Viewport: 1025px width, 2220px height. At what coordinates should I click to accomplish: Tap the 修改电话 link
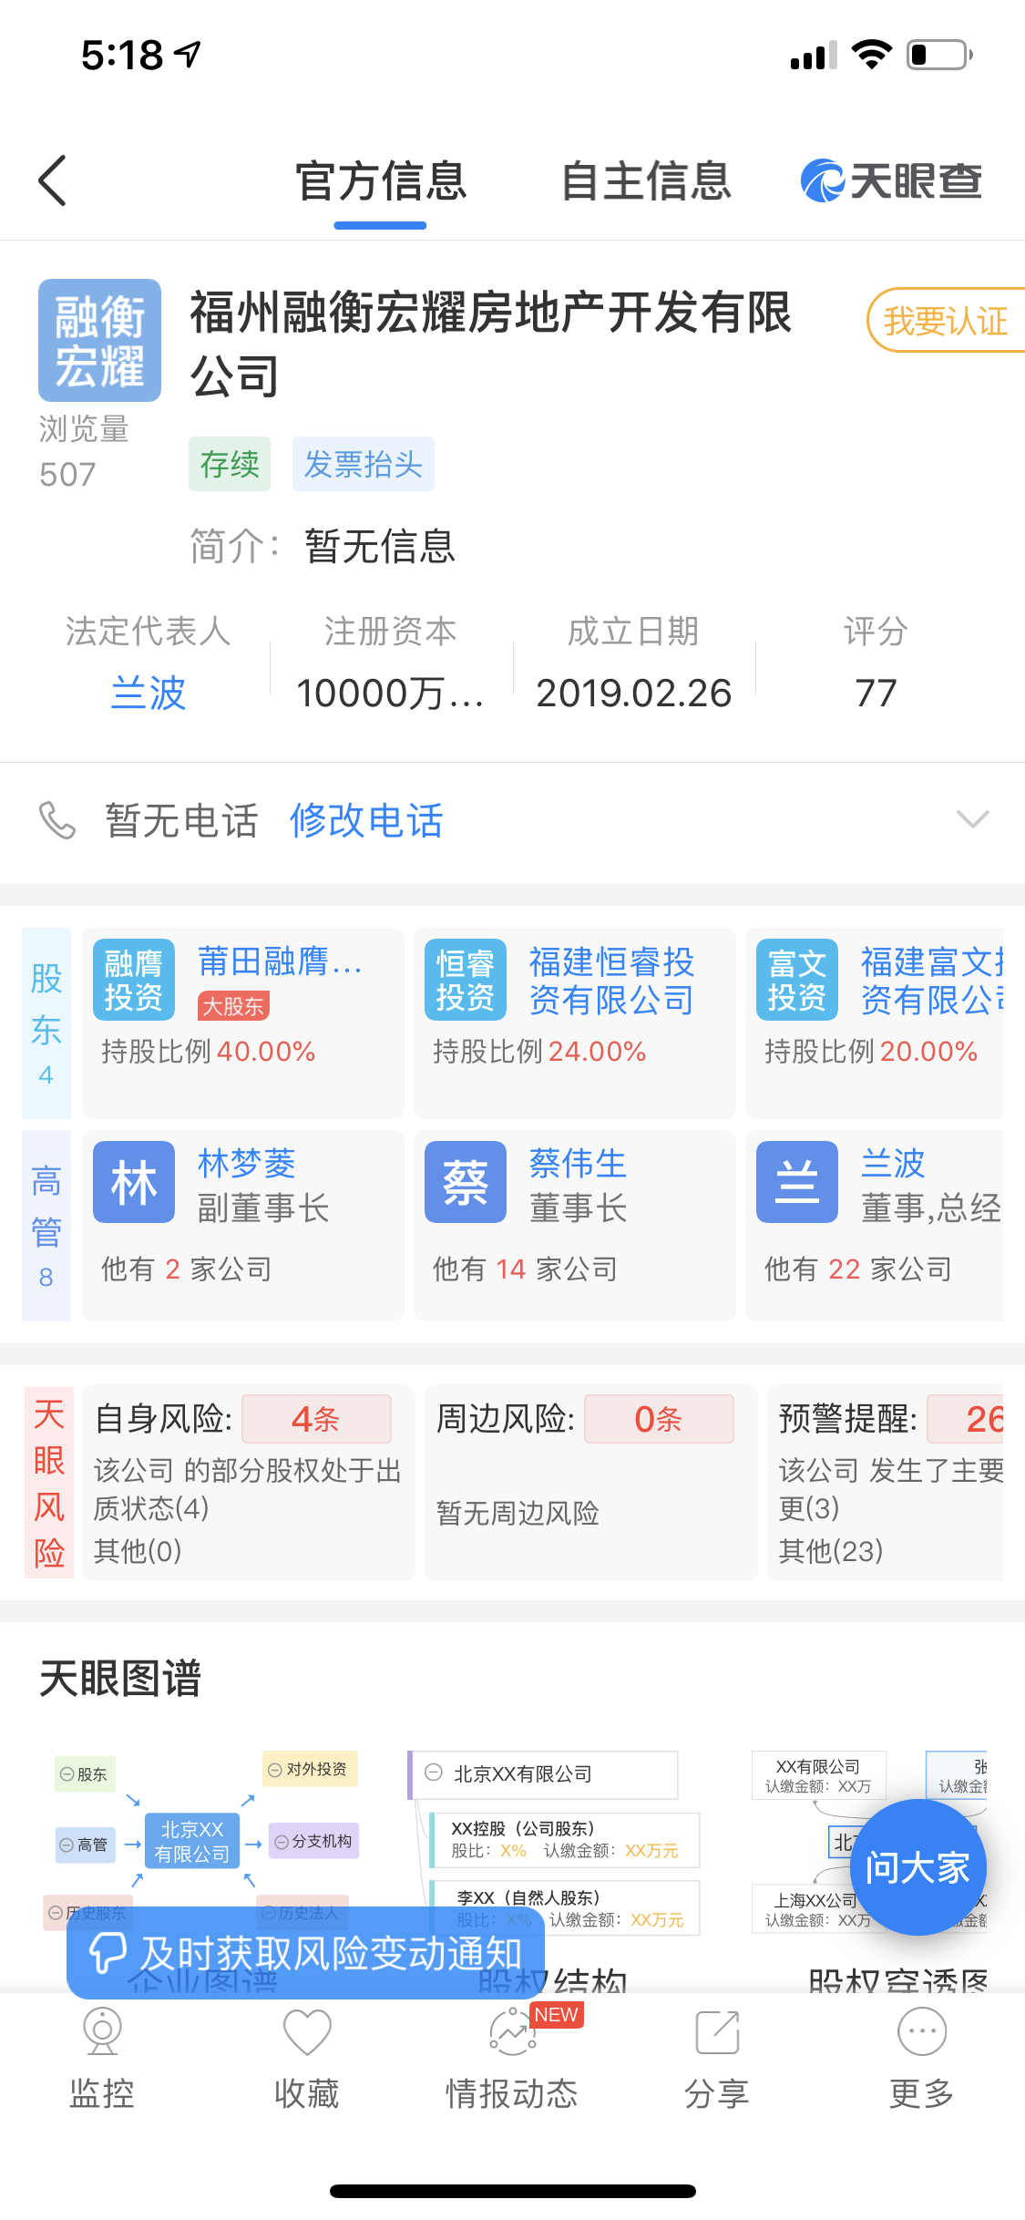[366, 820]
